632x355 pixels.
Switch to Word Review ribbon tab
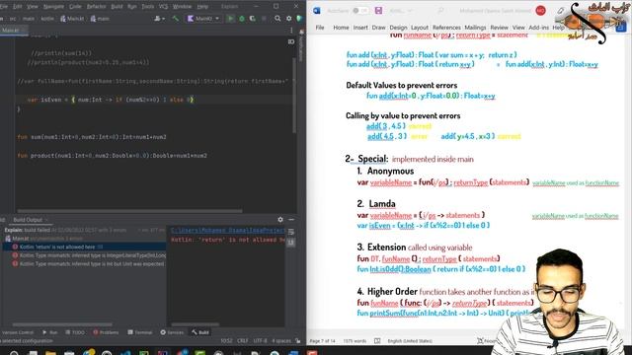499,28
